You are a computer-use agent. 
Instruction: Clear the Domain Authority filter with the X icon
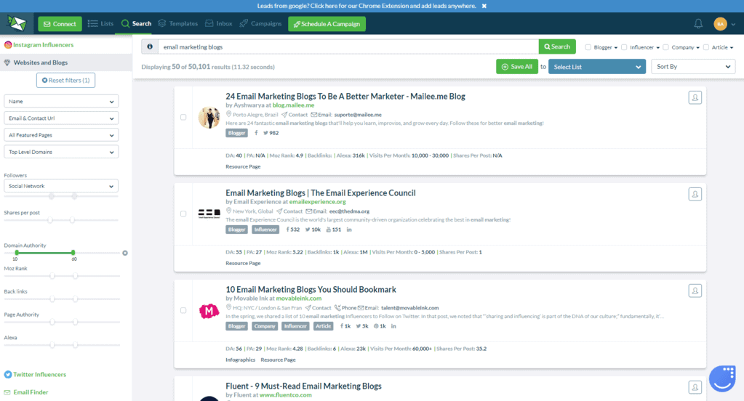pos(125,253)
